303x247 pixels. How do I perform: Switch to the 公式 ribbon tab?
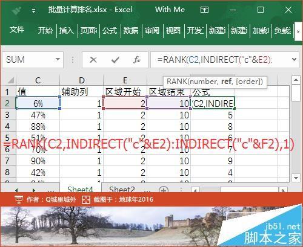pos(110,30)
